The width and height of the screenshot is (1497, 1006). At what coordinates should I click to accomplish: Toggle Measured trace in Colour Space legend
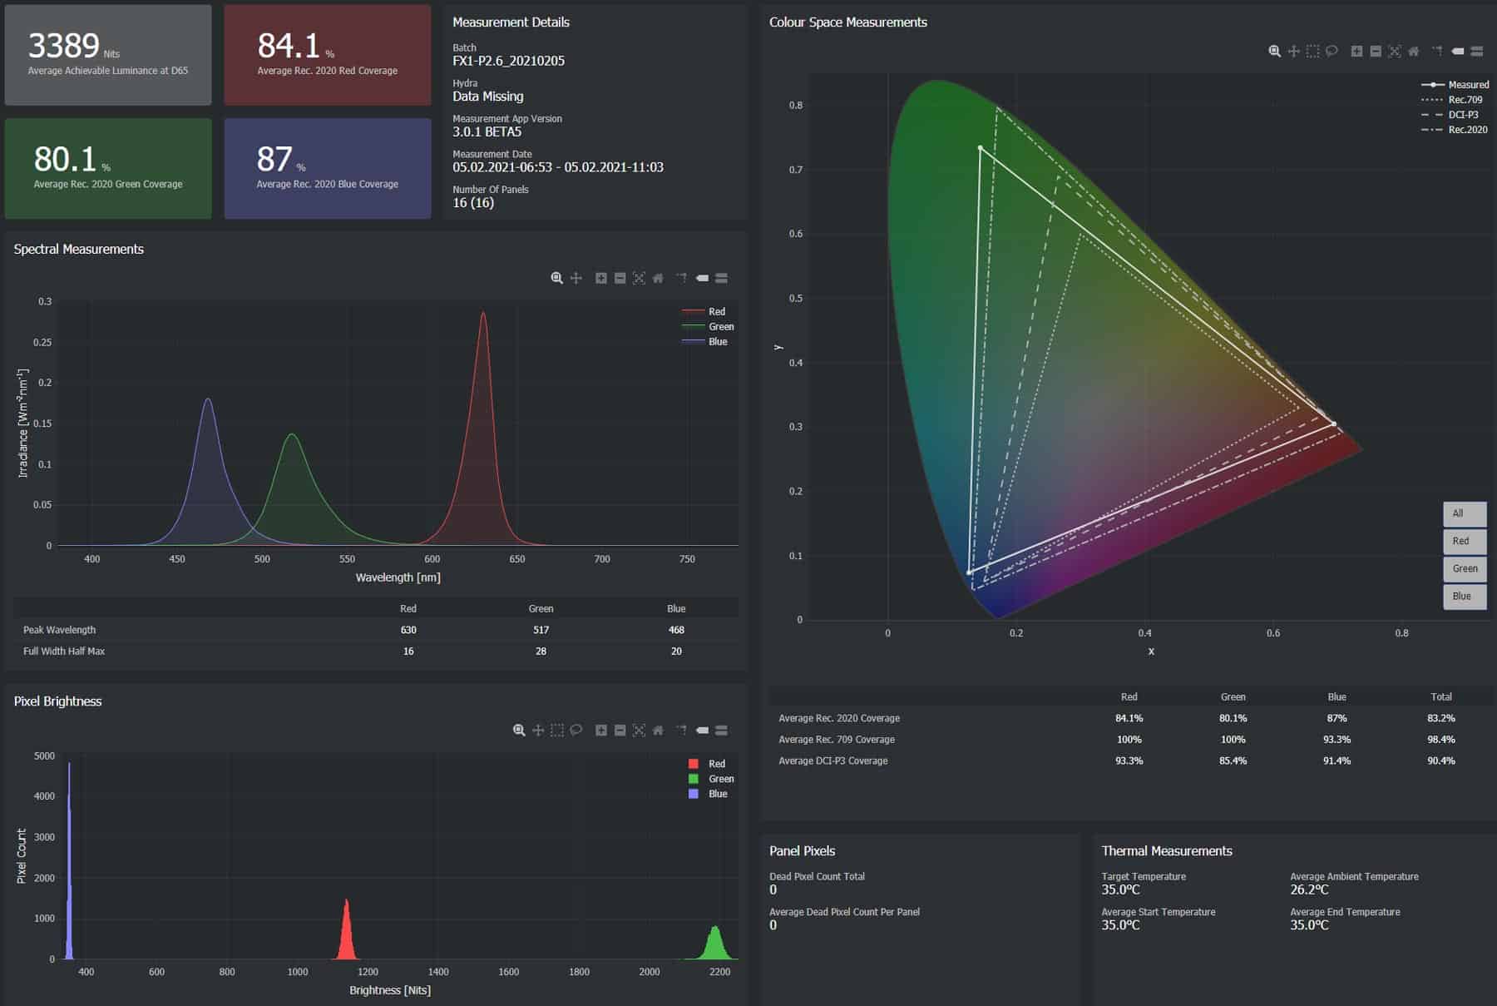click(x=1455, y=84)
